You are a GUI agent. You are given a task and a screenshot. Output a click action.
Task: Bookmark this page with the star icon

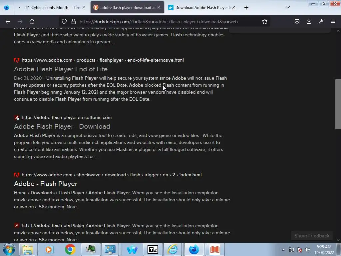264,21
